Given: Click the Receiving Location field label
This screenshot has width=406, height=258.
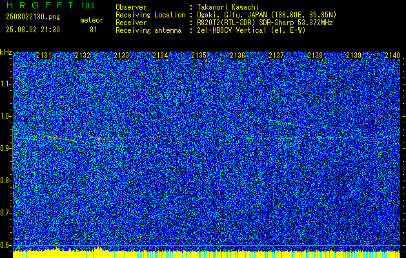Looking at the screenshot, I should [x=150, y=15].
